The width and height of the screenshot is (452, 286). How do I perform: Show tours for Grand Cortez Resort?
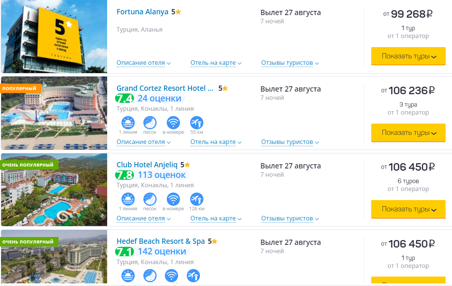(x=408, y=133)
